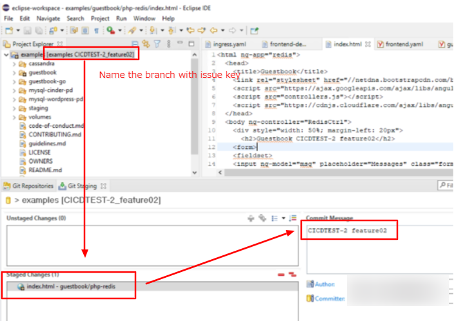Click the Run green play icon
This screenshot has width=456, height=321.
pos(110,30)
